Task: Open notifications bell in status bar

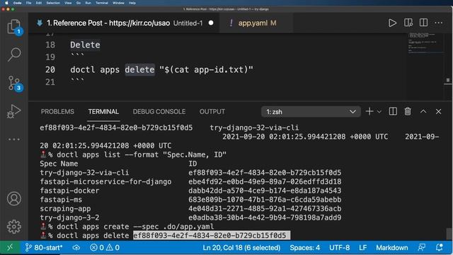Action: [440, 247]
